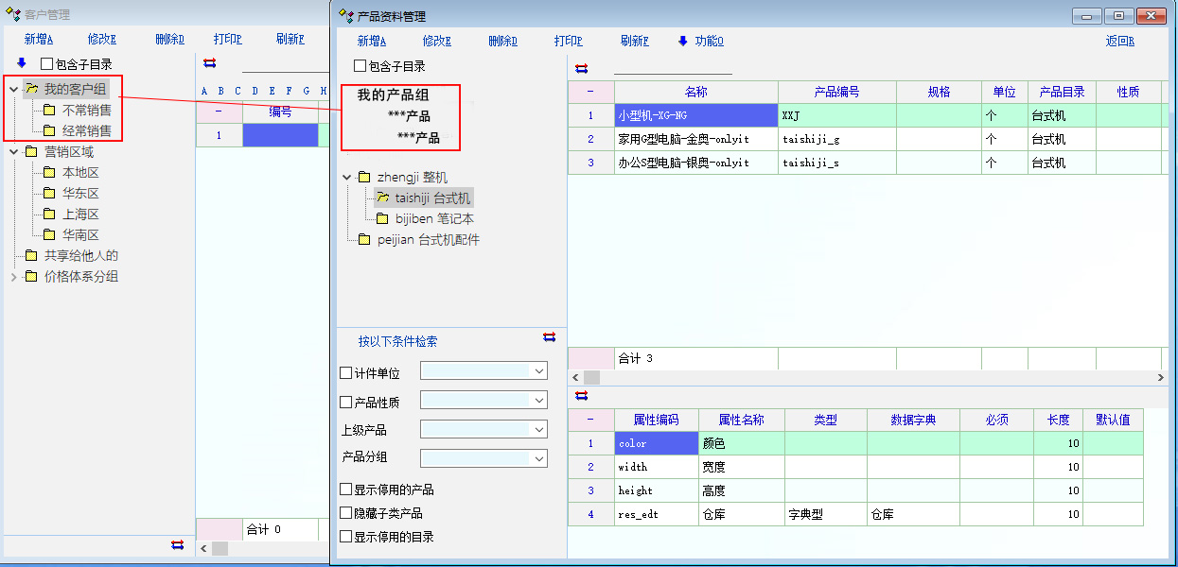
Task: Check the 隐藏子类产品 option
Action: coord(346,513)
